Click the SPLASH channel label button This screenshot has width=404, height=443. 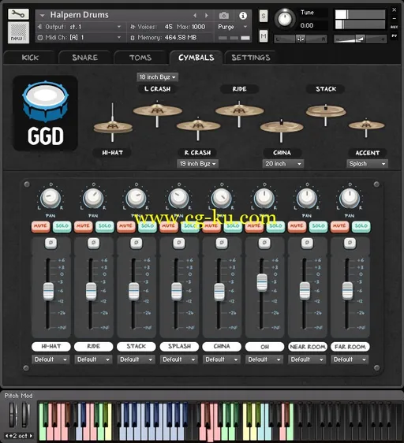(x=179, y=346)
